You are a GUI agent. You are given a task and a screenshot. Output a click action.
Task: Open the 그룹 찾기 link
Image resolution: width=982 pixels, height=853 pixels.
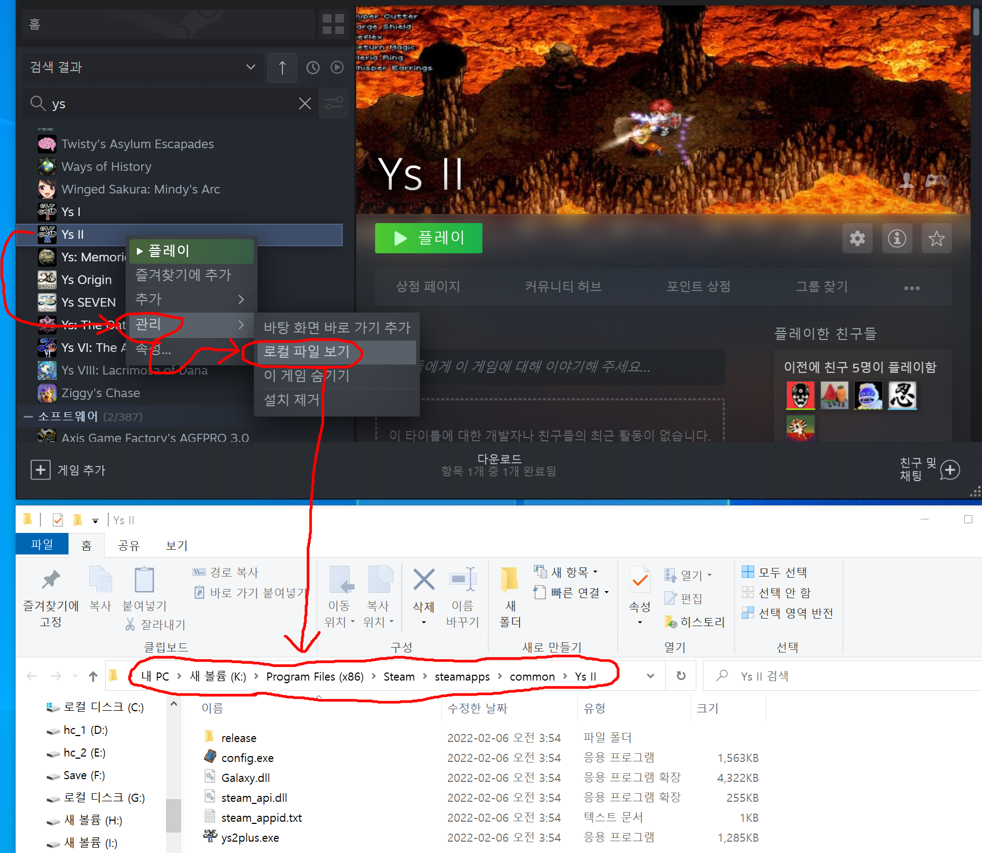click(822, 287)
